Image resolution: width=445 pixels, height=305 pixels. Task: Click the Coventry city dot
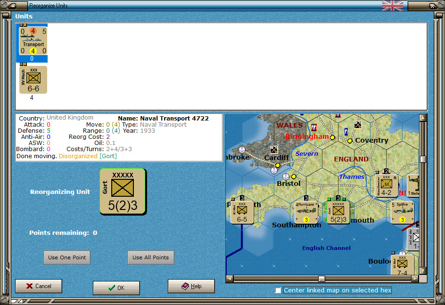pyautogui.click(x=350, y=141)
